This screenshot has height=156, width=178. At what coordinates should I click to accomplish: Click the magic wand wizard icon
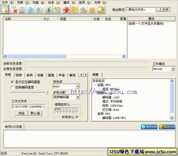pos(57,10)
